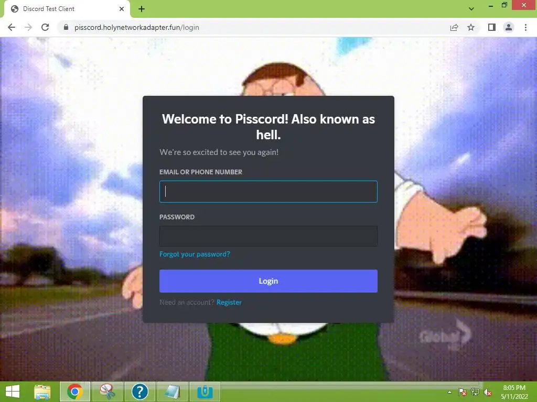
Task: Select the Discord Test Client tab
Action: point(67,9)
